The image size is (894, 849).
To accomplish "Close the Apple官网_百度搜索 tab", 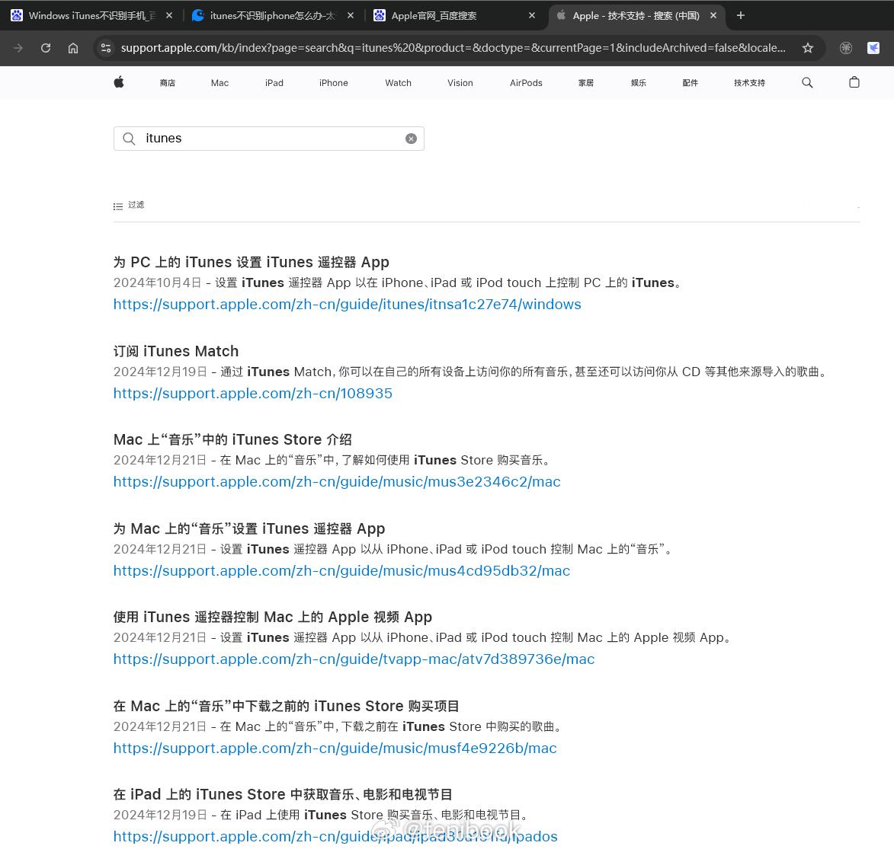I will point(532,15).
